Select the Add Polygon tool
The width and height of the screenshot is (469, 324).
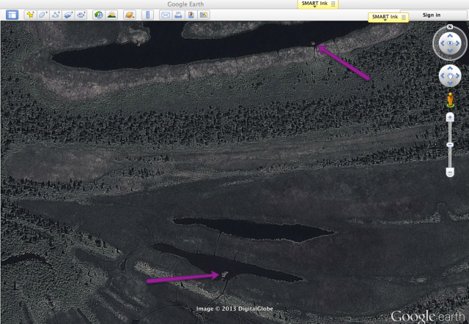pos(43,15)
